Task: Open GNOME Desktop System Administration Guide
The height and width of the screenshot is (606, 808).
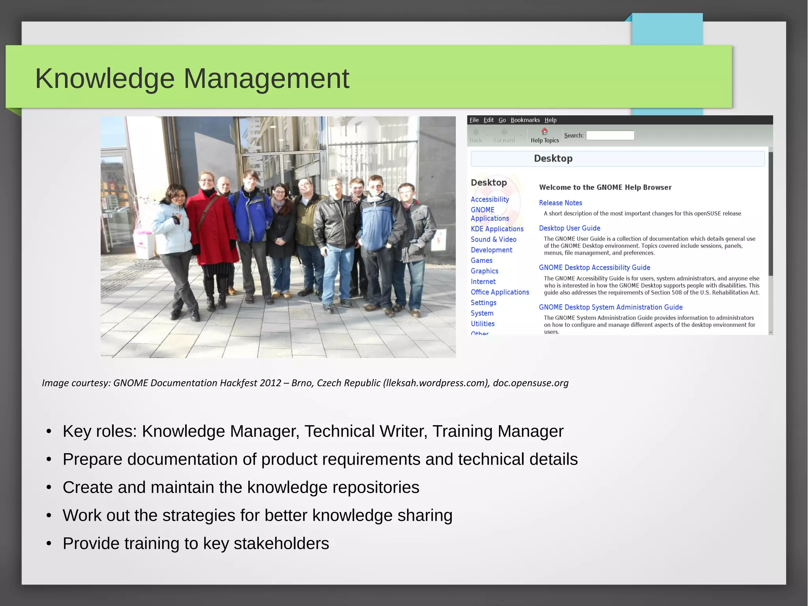Action: 610,307
